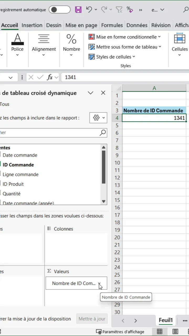This screenshot has width=189, height=336.
Task: Open the Dessin ribbon tab
Action: [54, 25]
